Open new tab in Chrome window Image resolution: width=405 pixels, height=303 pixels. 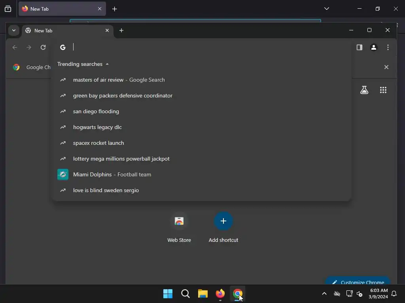click(x=121, y=30)
